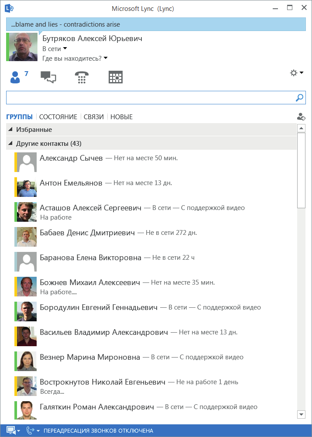This screenshot has width=312, height=437.
Task: Click Божнев Михаил Алексеевич photo
Action: click(x=27, y=286)
